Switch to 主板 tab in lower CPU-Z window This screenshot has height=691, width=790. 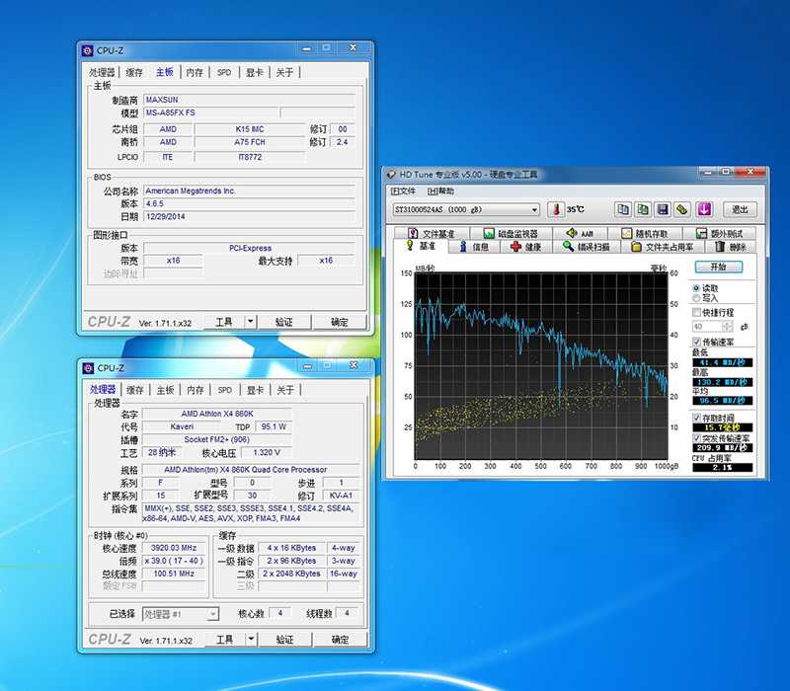click(165, 390)
